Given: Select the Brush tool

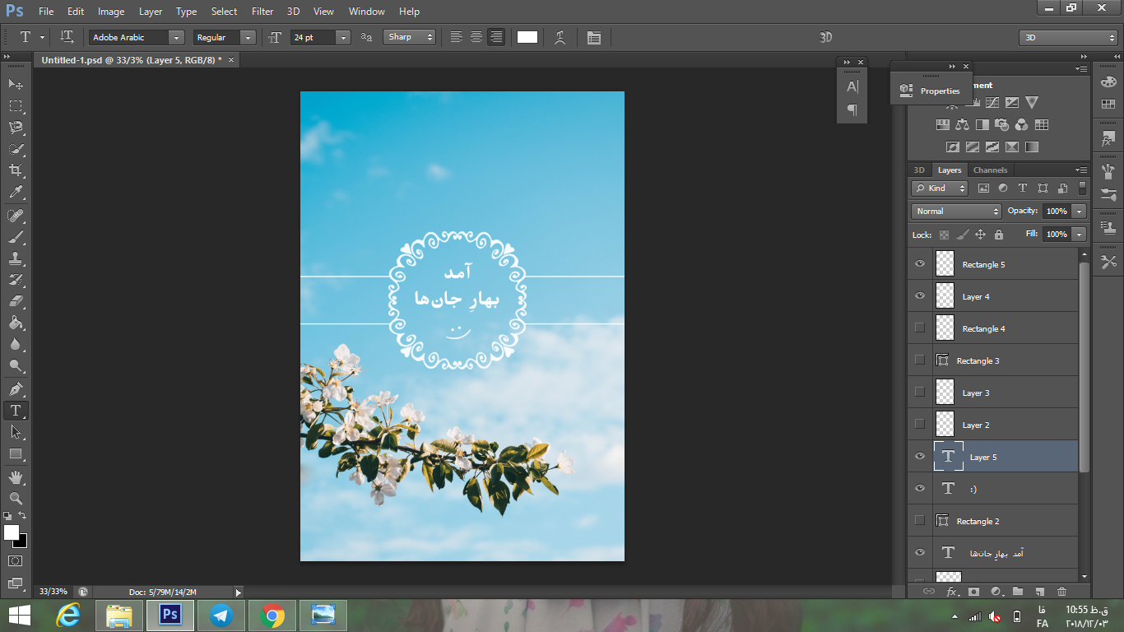Looking at the screenshot, I should [x=16, y=237].
